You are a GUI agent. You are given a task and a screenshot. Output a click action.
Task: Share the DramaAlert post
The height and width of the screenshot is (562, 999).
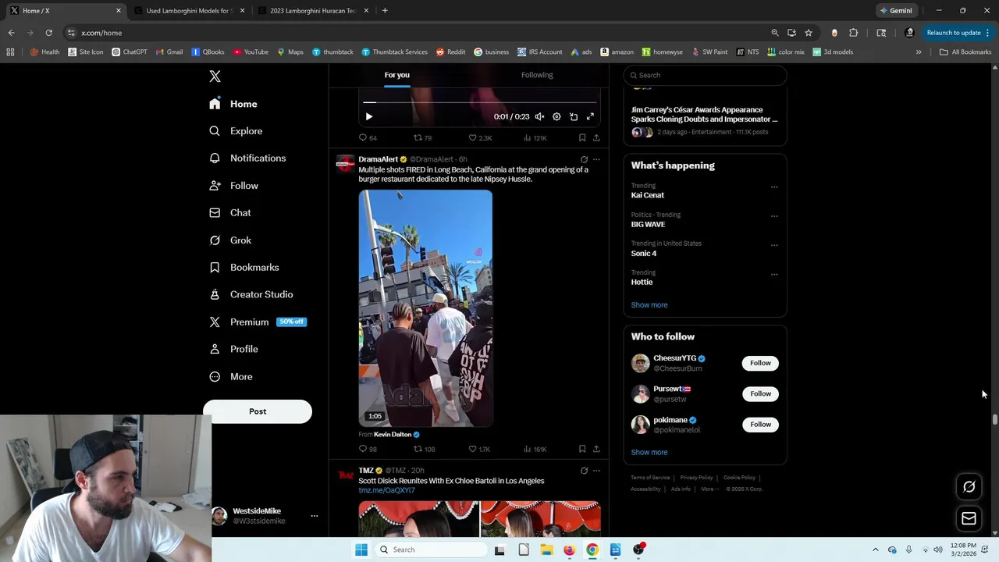pyautogui.click(x=596, y=449)
